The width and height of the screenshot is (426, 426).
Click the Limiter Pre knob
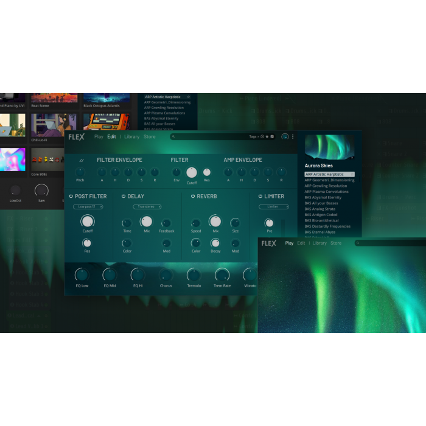tap(269, 223)
